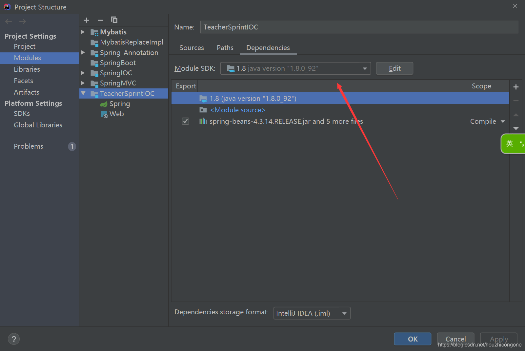Click the Web facet icon
525x351 pixels.
click(x=104, y=114)
